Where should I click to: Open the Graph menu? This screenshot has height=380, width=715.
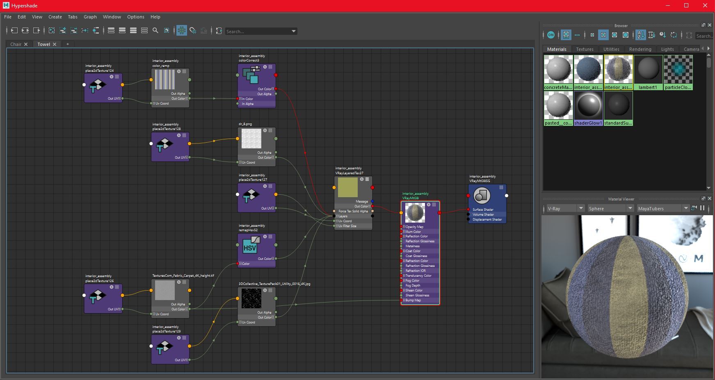(x=90, y=17)
